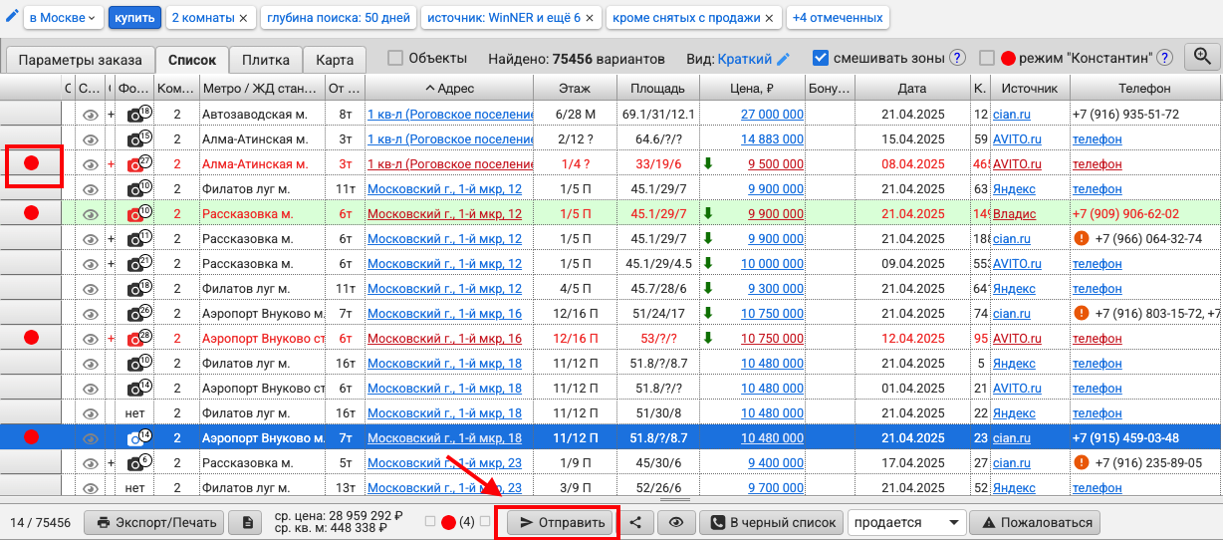
Task: Click orange warning icon by +7 (916) 235-89-05
Action: point(1082,462)
